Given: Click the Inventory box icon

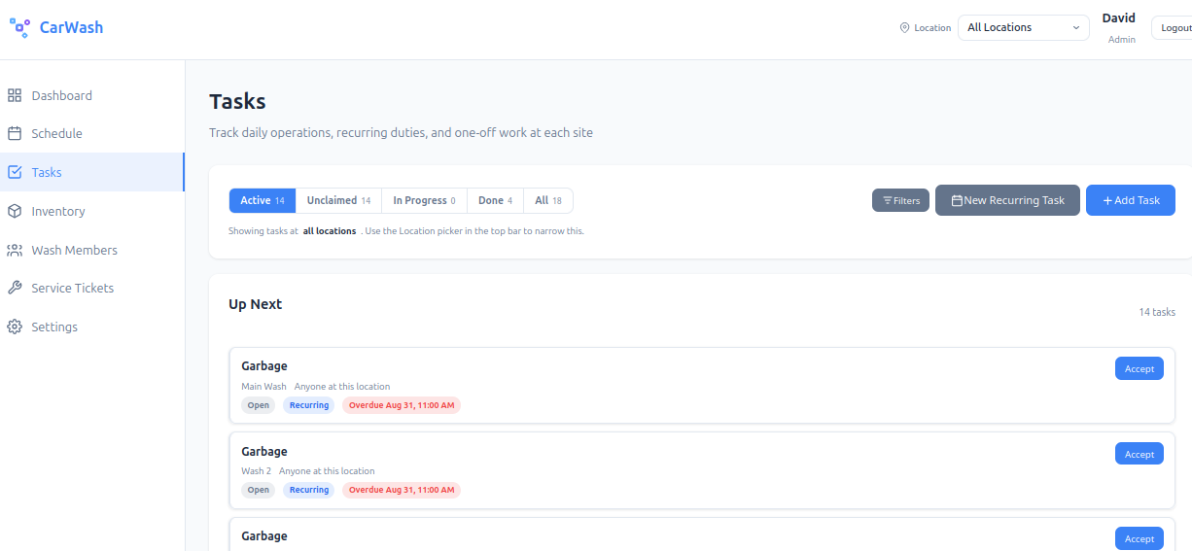Looking at the screenshot, I should (15, 211).
